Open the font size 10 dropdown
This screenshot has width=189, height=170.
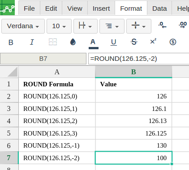coord(59,26)
